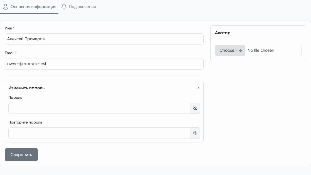Show password in Повторите пароль field
This screenshot has width=311, height=175.
195,133
